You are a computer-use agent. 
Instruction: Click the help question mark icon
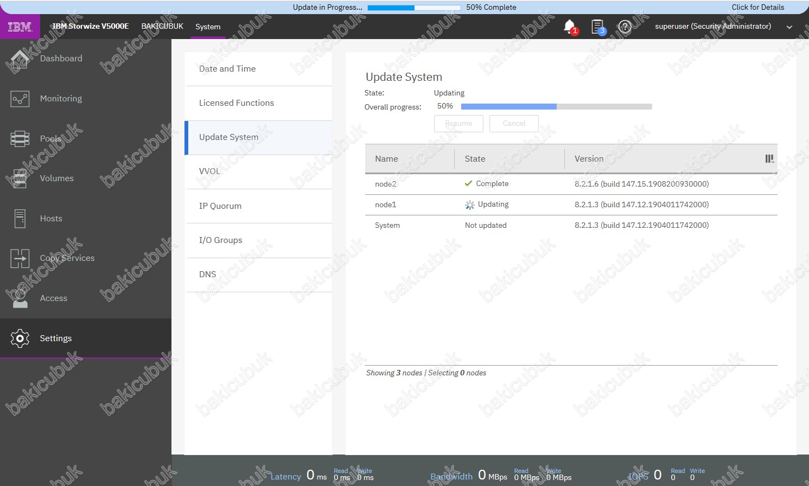click(x=625, y=27)
